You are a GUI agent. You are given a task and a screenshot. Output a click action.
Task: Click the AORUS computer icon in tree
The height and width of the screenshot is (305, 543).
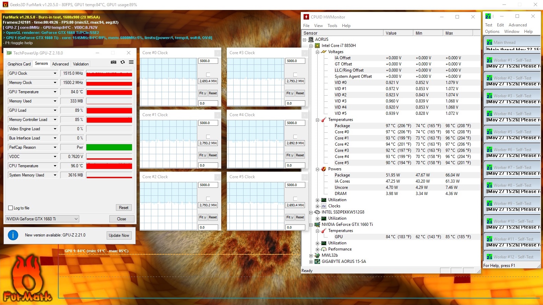coord(311,39)
